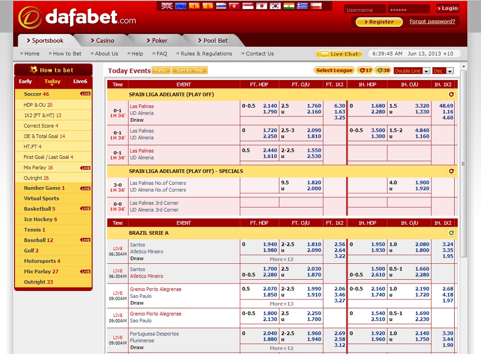This screenshot has width=481, height=361.
Task: Click the soccer ball How to bet icon
Action: (x=33, y=70)
